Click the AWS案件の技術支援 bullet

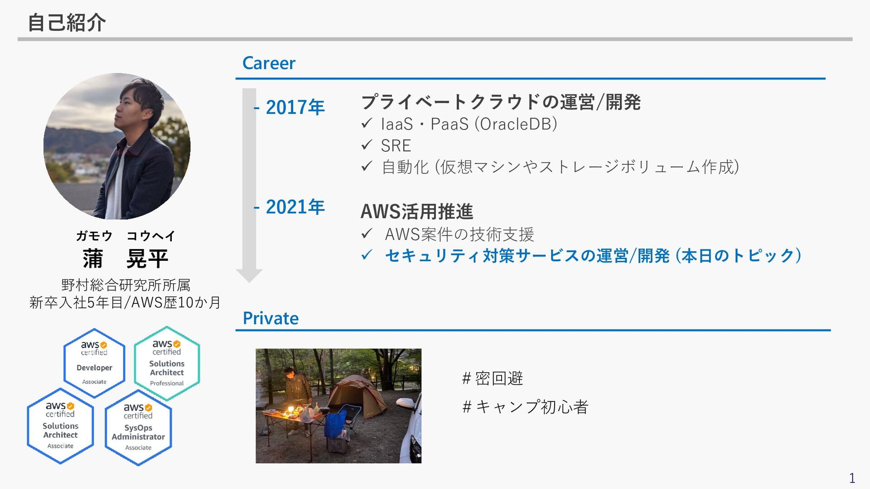tap(459, 234)
